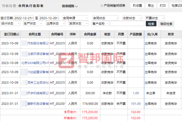Click the start date field 2022-12-21

point(24,18)
